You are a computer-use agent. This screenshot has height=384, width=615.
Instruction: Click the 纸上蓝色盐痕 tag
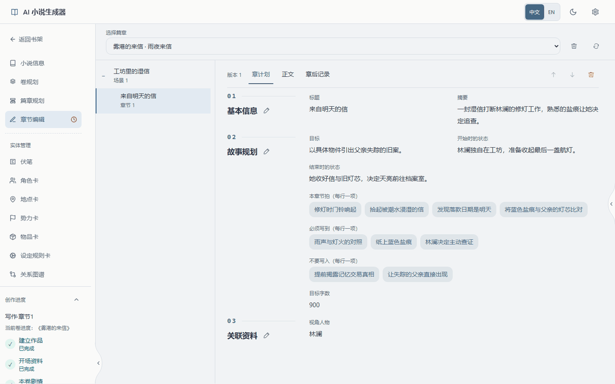(x=394, y=242)
